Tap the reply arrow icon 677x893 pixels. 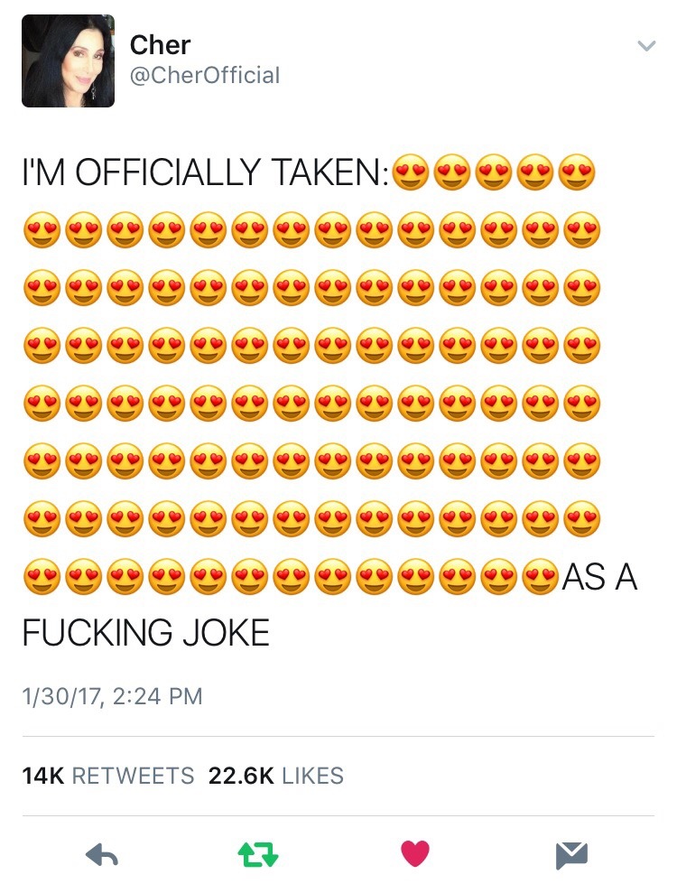click(103, 854)
